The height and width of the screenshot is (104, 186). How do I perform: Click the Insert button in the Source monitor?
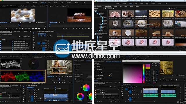tap(33, 28)
